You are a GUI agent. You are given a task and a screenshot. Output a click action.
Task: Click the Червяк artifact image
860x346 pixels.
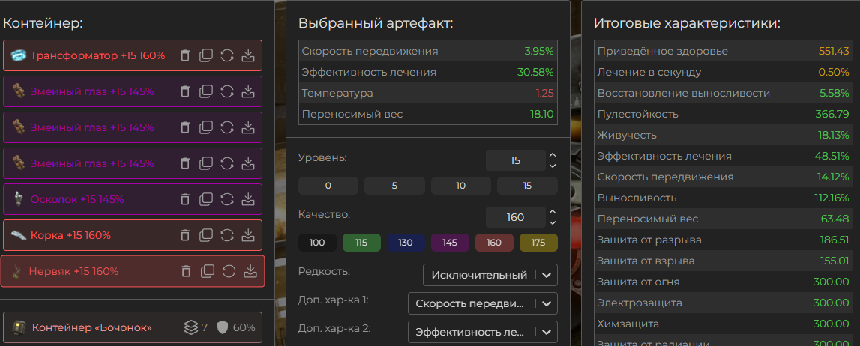click(x=17, y=271)
